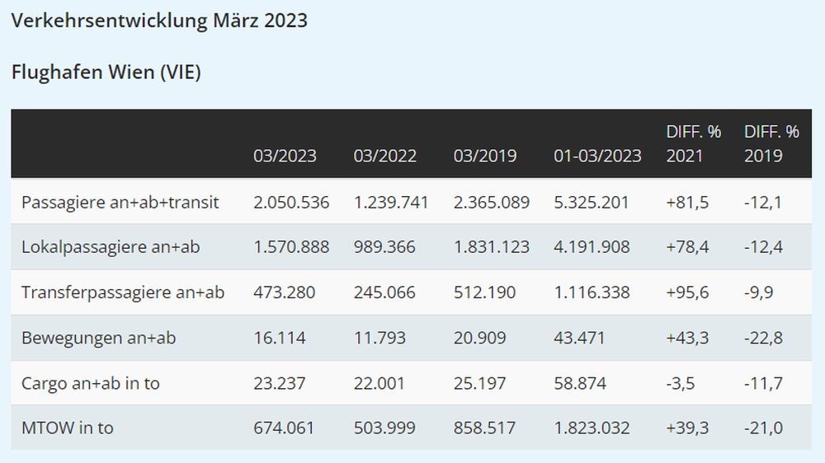This screenshot has height=463, width=825.
Task: Select row label 'Passagiere an+ab+transit'
Action: click(x=120, y=203)
